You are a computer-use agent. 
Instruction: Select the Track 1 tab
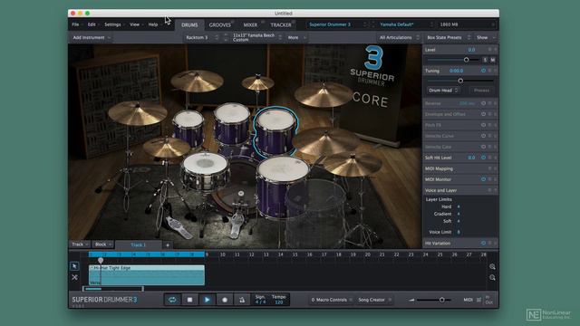[139, 245]
